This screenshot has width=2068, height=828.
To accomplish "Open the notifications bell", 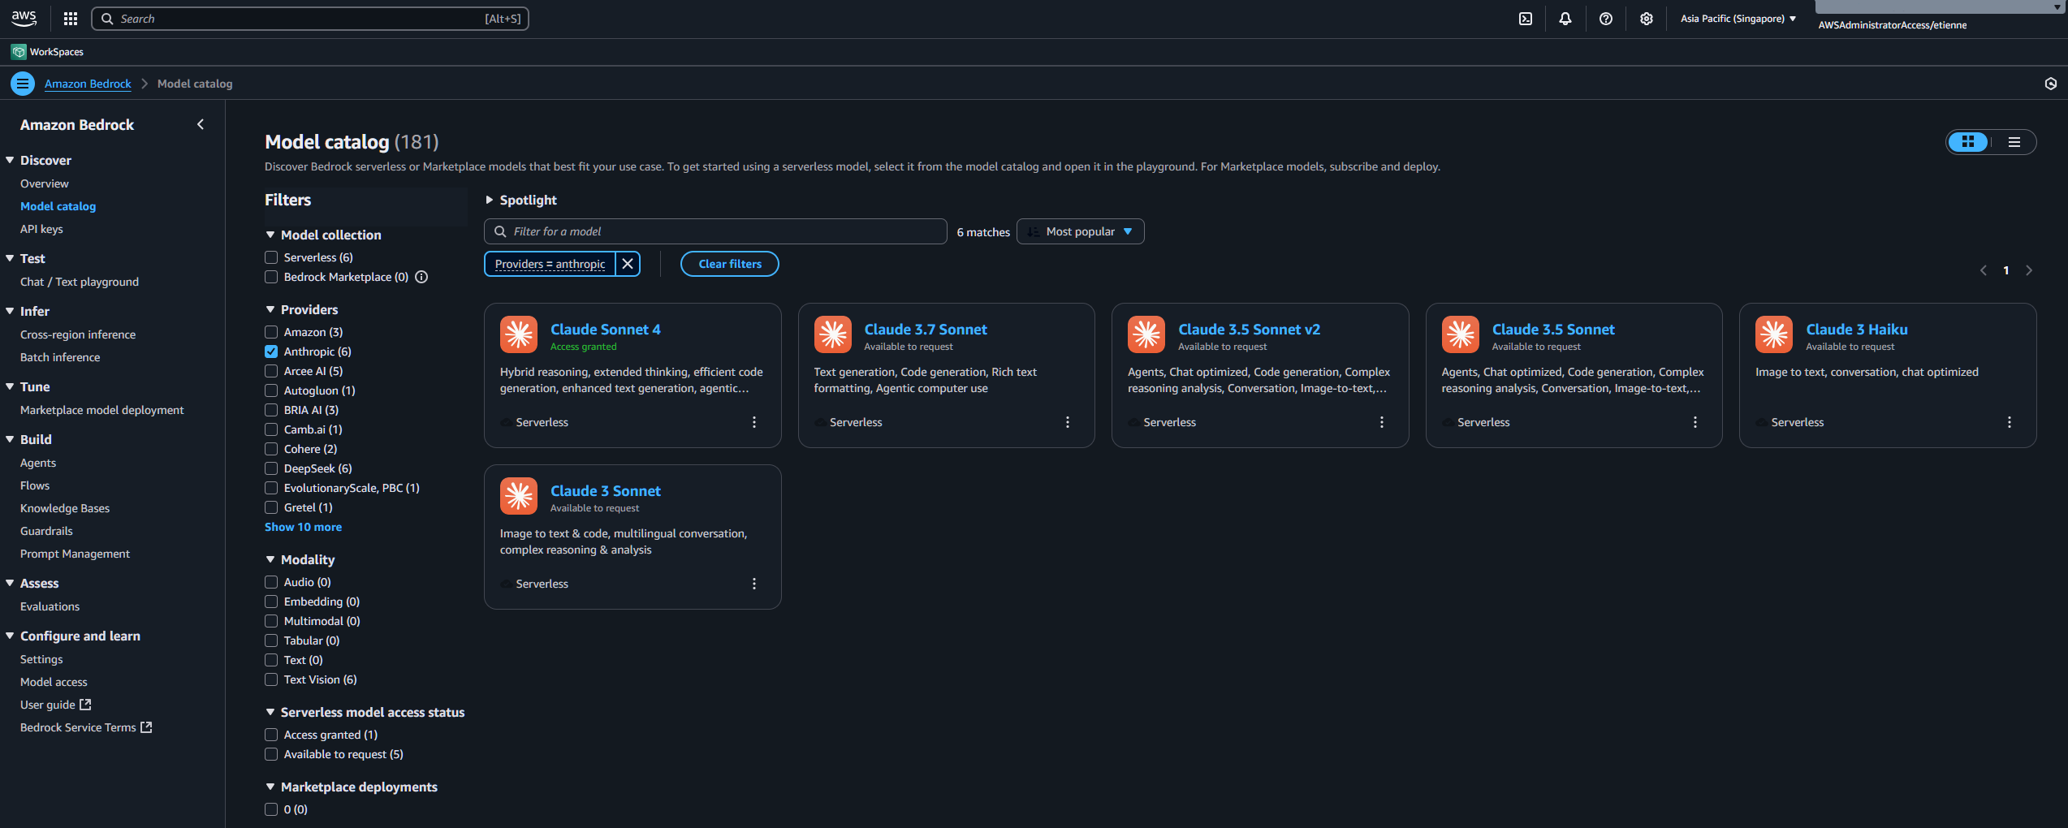I will pyautogui.click(x=1565, y=19).
